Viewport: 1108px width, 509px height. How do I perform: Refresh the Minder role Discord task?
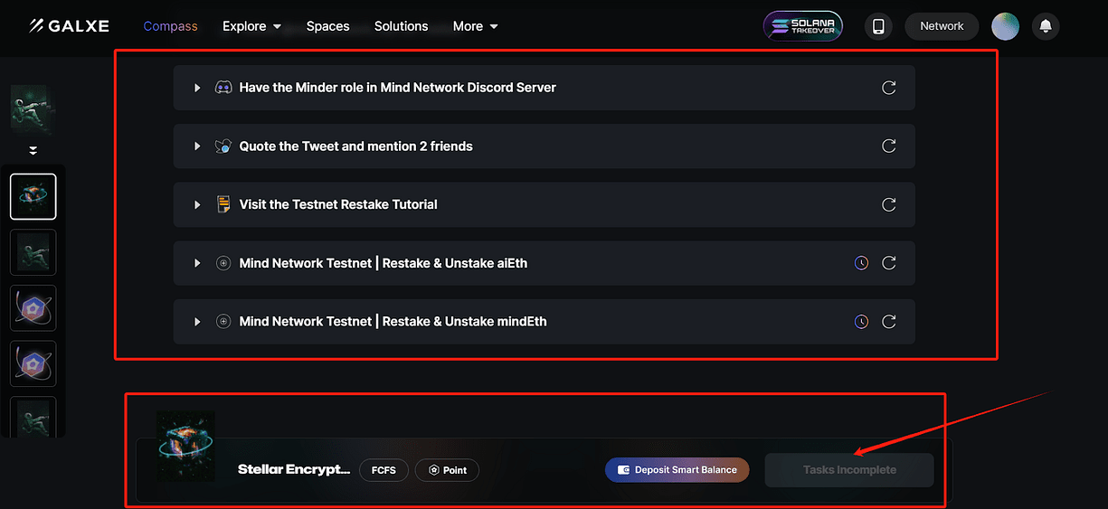tap(889, 88)
